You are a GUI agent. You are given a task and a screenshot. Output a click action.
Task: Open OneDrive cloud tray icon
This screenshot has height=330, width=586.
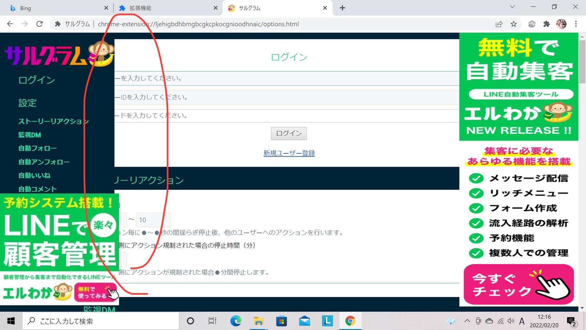[x=489, y=321]
